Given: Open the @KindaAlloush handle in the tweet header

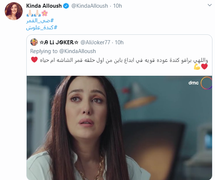Looking at the screenshot, I should pos(90,6).
